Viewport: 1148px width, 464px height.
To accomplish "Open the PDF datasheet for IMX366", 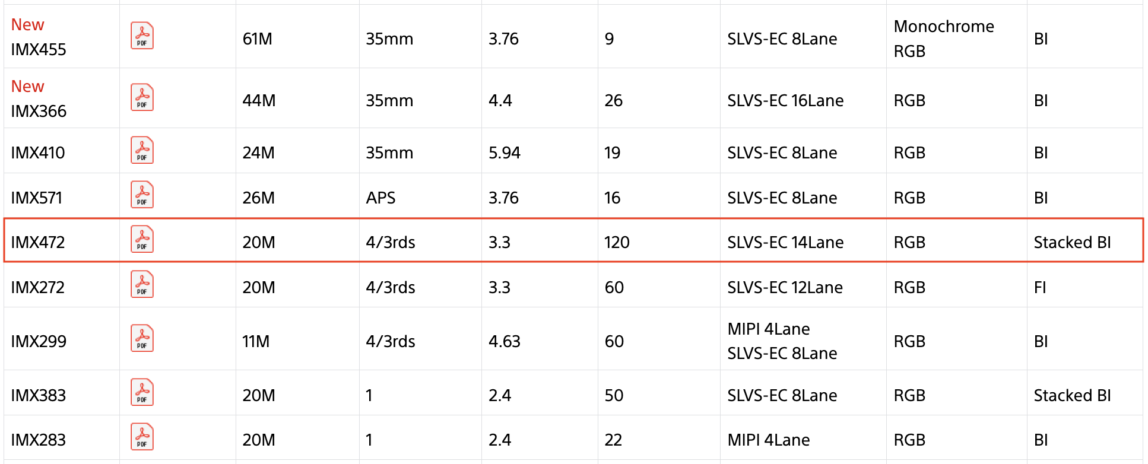I will 142,98.
